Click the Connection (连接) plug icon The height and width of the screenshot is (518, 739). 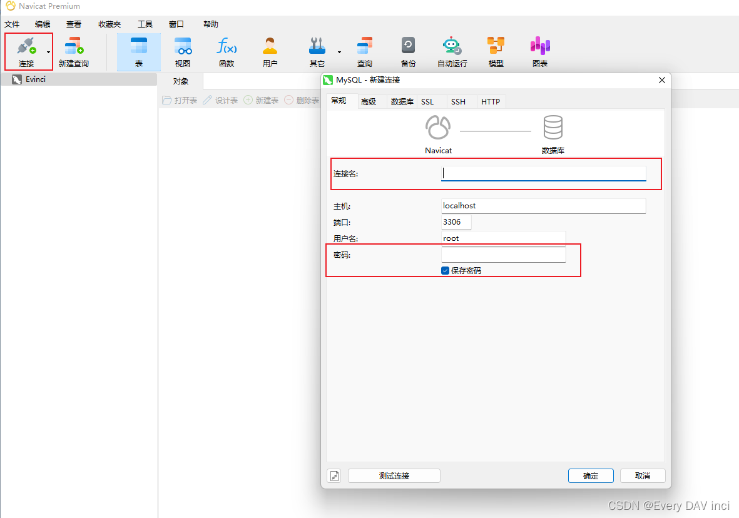26,46
